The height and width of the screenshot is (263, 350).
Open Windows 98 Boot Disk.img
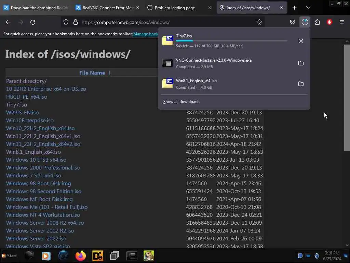39,184
